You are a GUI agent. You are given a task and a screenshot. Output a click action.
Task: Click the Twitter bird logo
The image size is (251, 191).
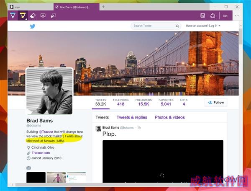click(x=33, y=26)
